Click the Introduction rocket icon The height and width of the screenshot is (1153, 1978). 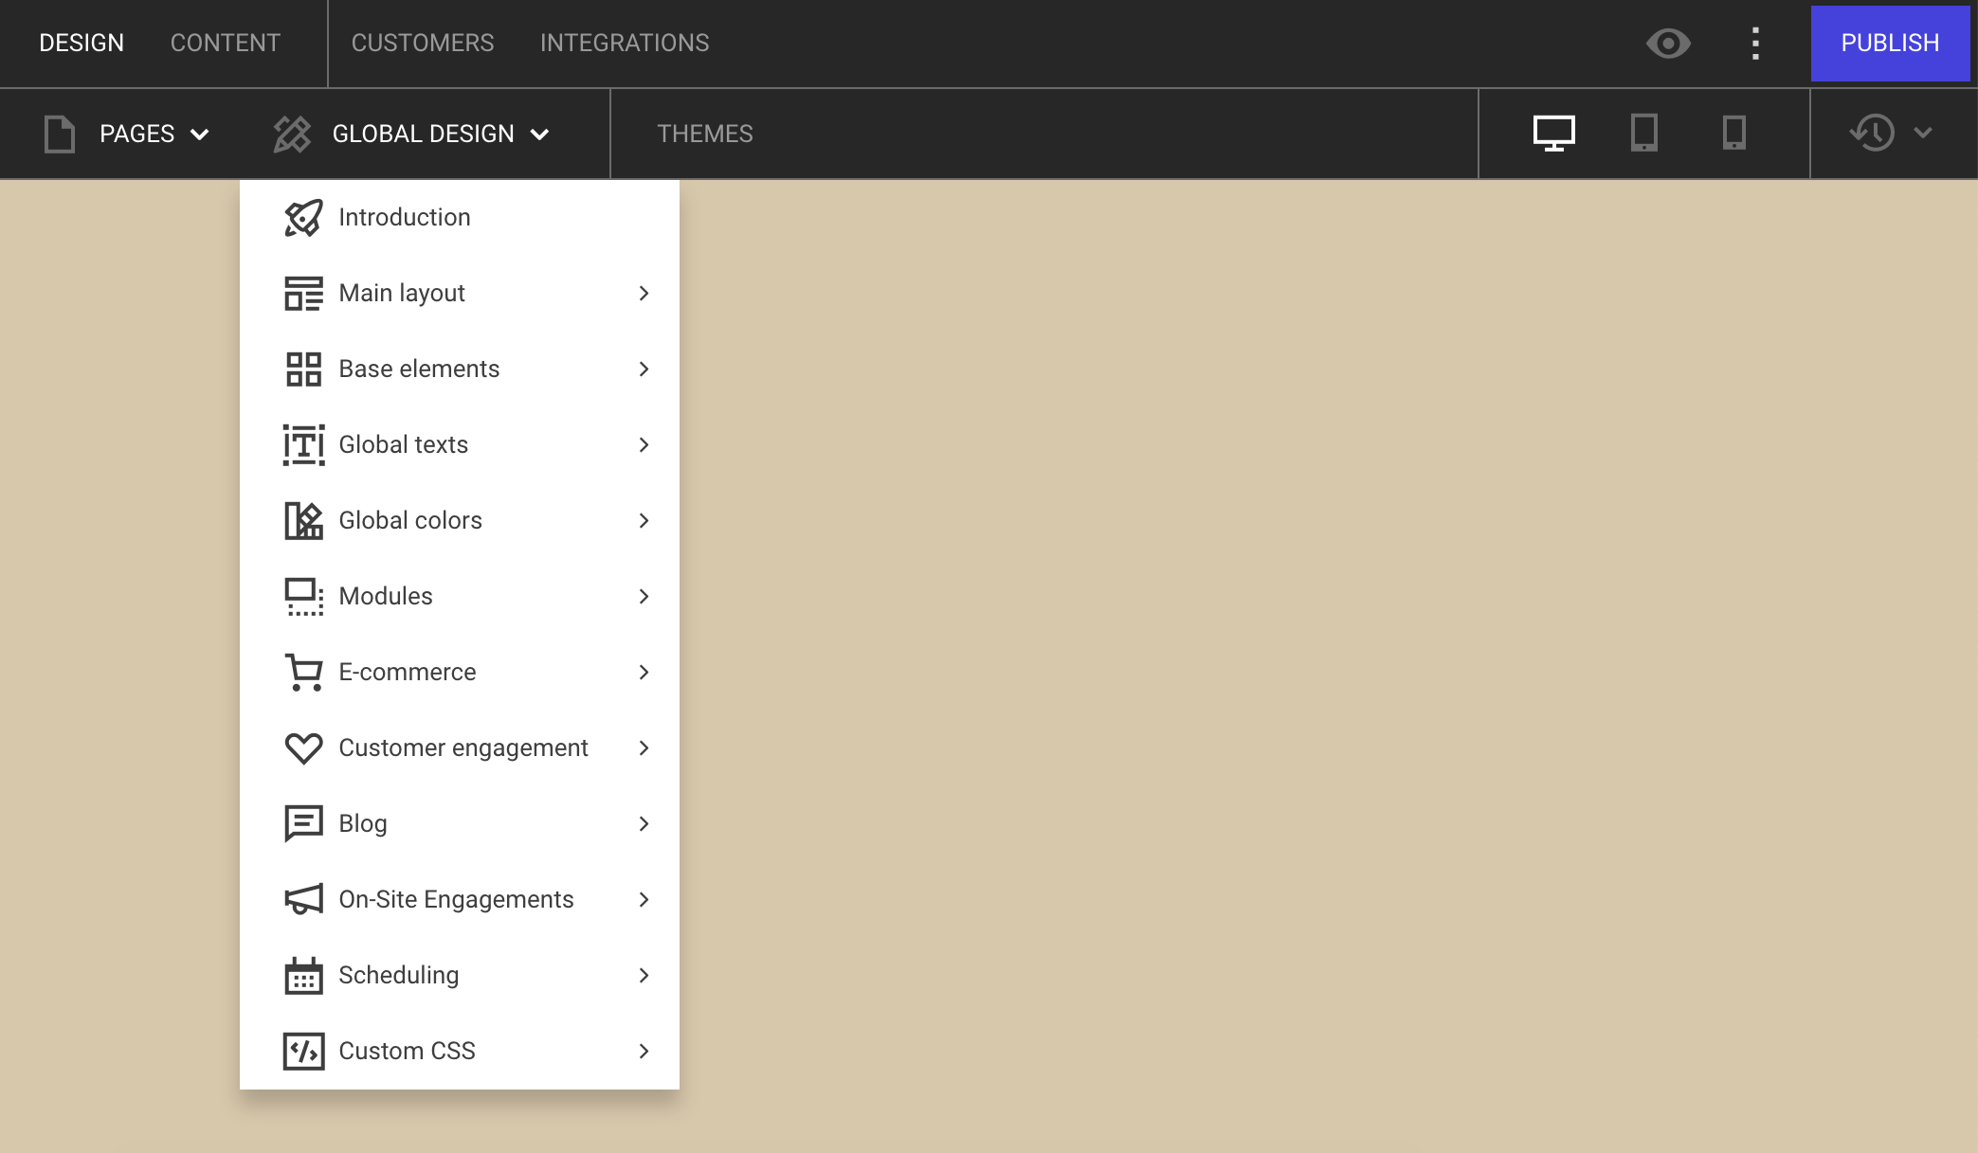303,218
